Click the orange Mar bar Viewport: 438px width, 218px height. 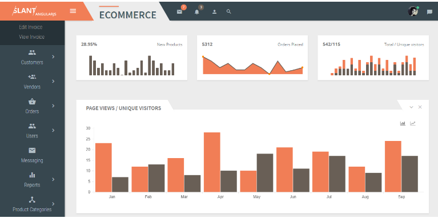coord(176,175)
